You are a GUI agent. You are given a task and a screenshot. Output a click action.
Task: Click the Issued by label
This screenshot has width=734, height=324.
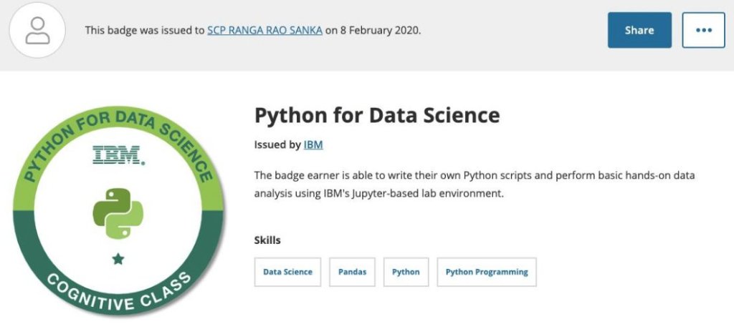(x=277, y=144)
